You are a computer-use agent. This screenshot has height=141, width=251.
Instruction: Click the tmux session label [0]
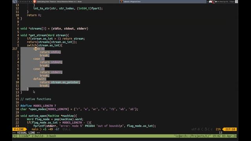point(15,136)
